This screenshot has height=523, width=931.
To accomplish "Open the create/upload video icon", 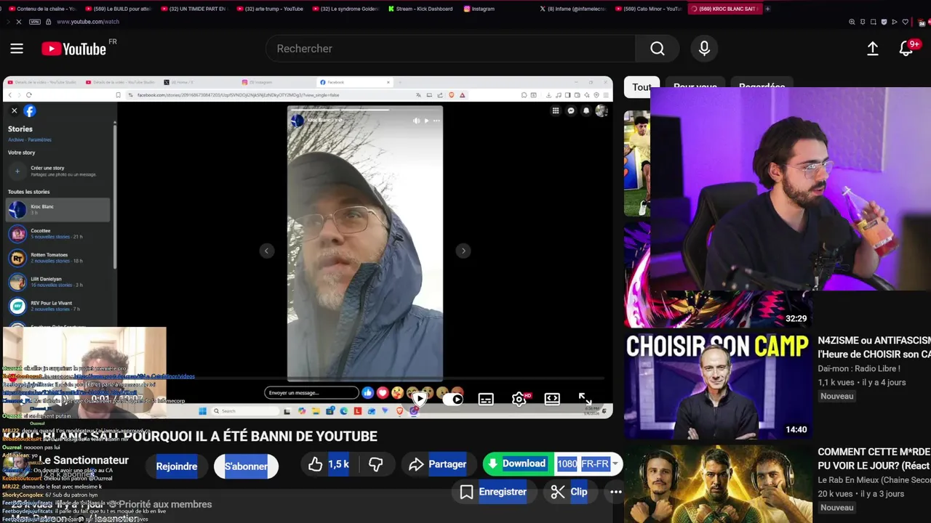I will coord(873,49).
